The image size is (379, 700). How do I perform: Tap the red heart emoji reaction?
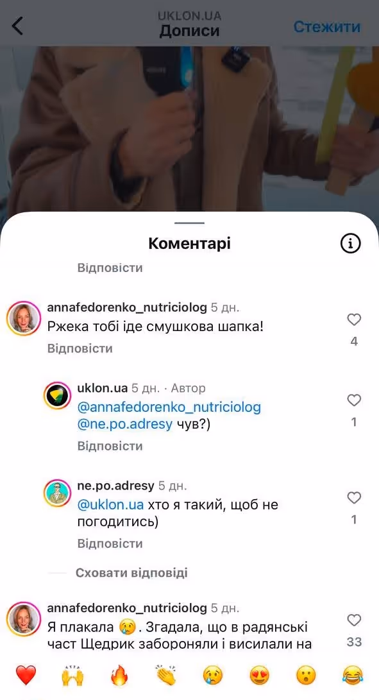click(26, 675)
